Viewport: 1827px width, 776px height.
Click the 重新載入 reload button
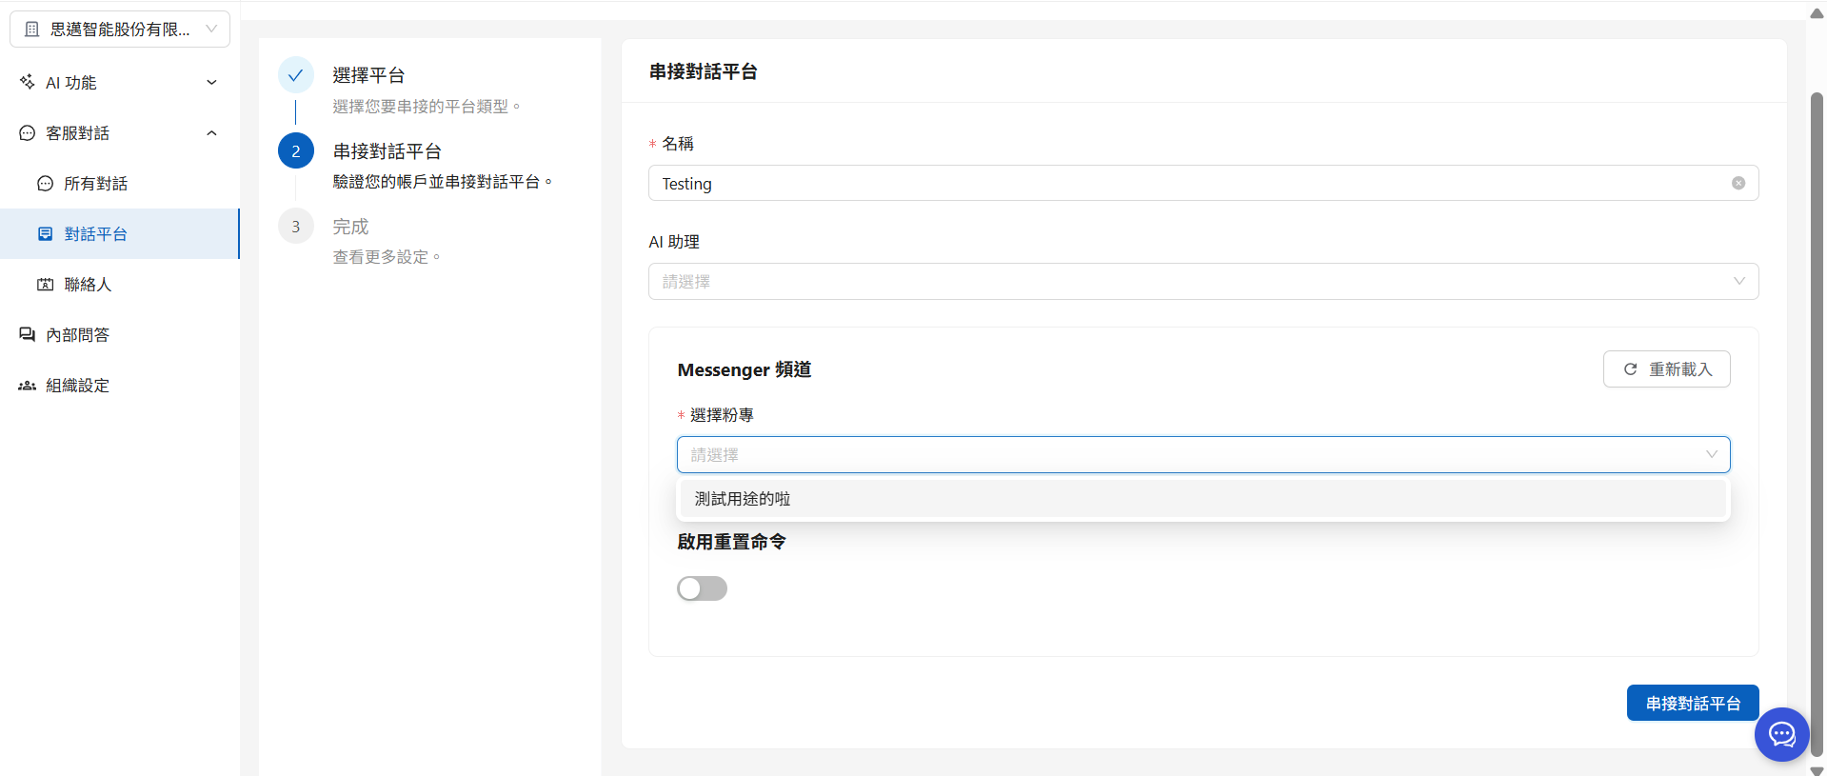pos(1666,369)
